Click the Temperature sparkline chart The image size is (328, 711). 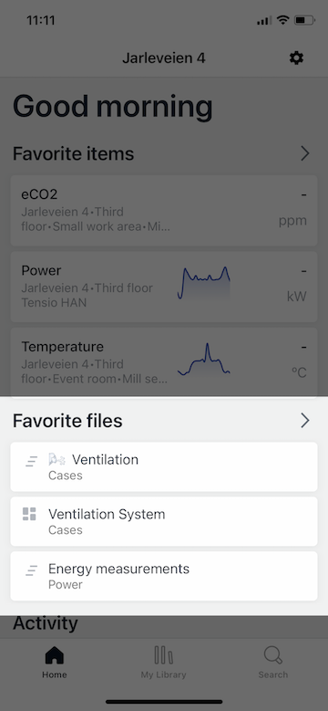point(204,359)
